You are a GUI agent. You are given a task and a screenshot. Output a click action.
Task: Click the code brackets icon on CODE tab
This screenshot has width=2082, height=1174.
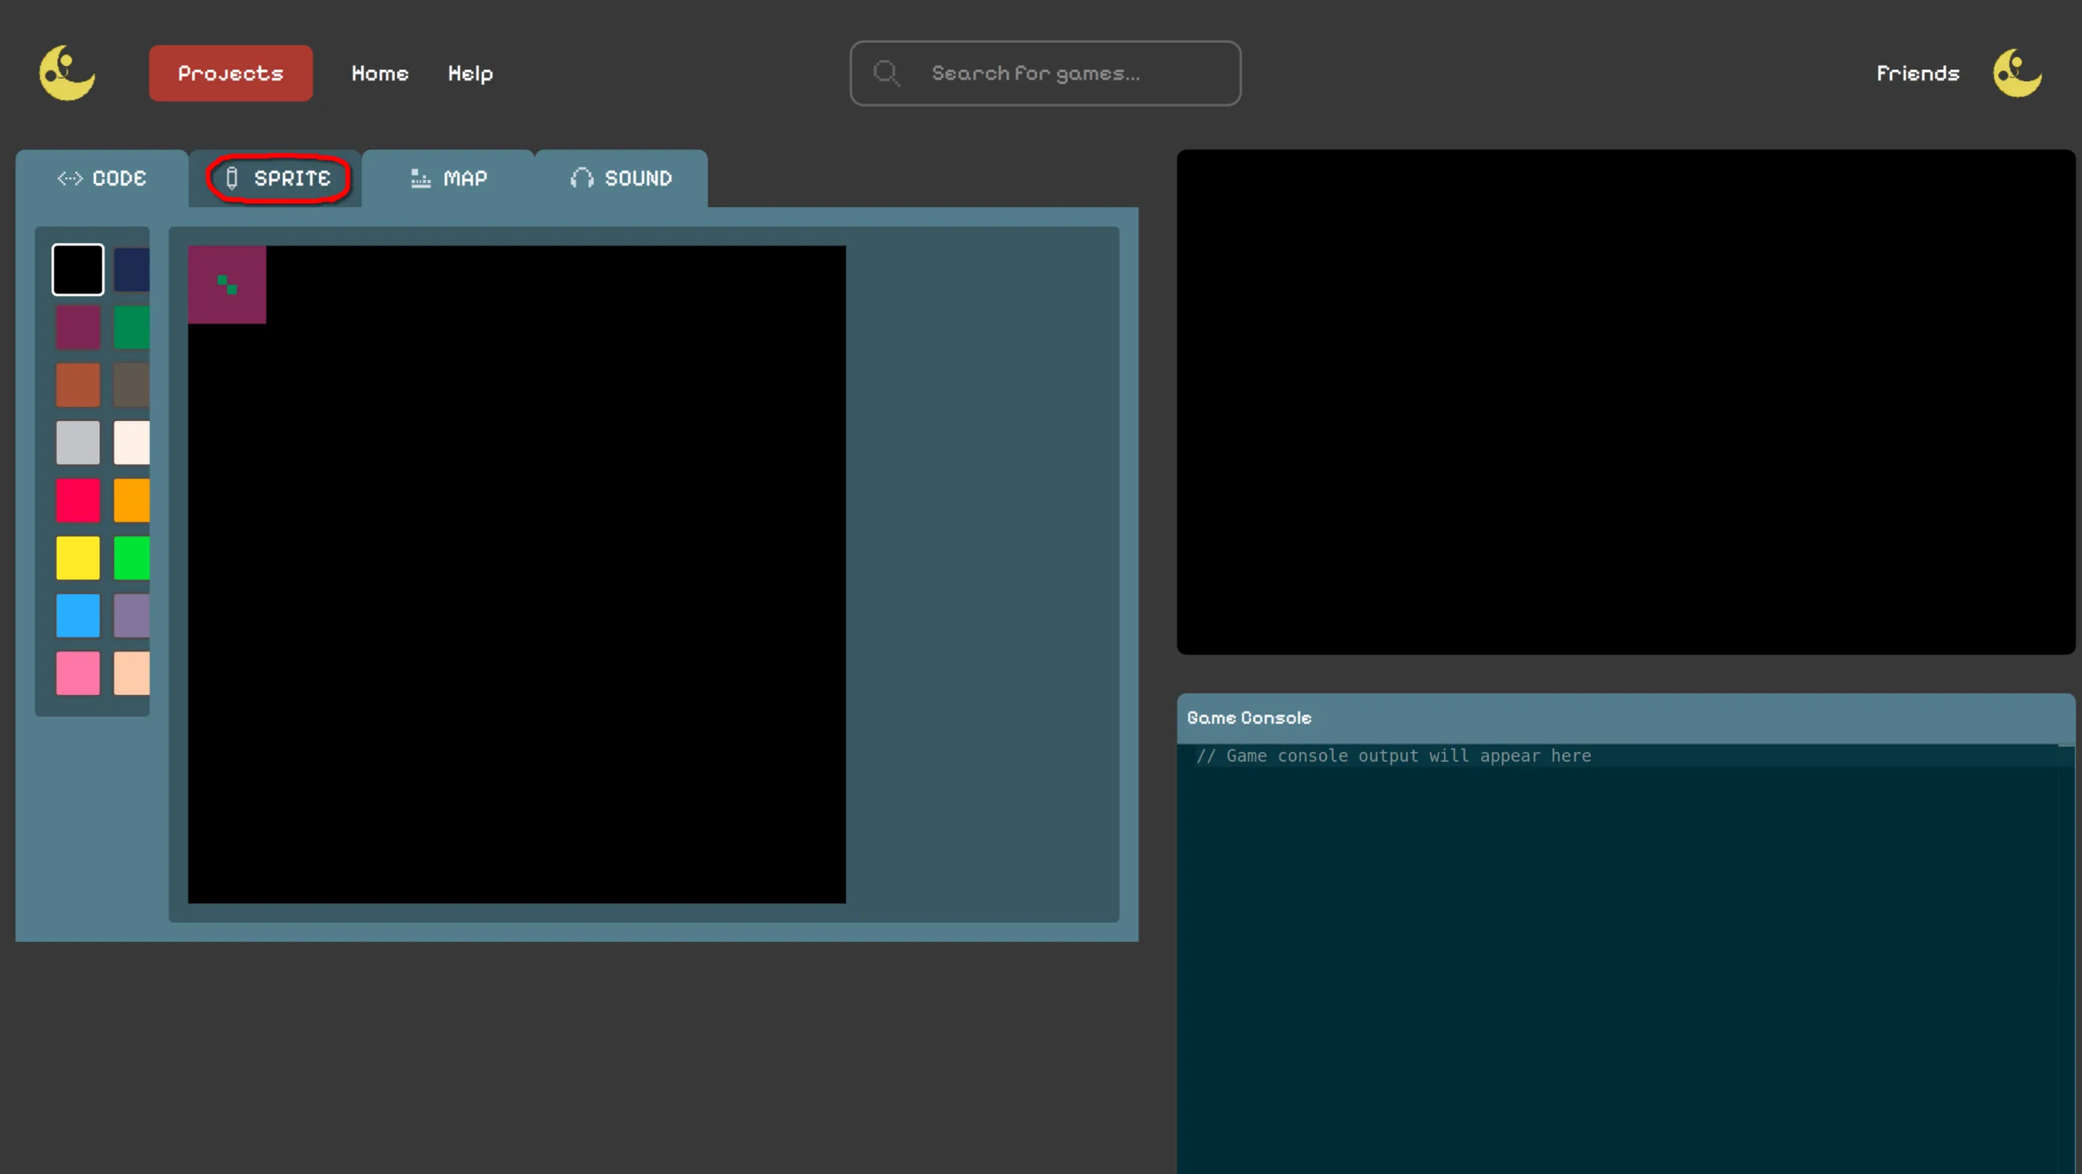click(x=70, y=178)
